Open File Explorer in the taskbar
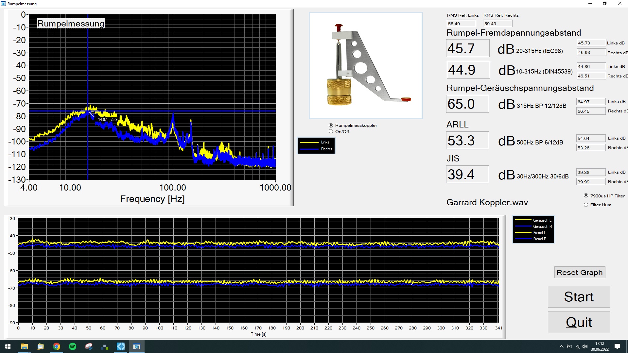The width and height of the screenshot is (628, 353). point(25,346)
